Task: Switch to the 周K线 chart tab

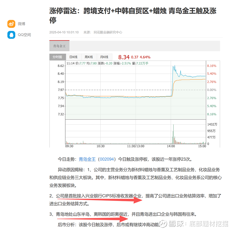Action: [89, 57]
